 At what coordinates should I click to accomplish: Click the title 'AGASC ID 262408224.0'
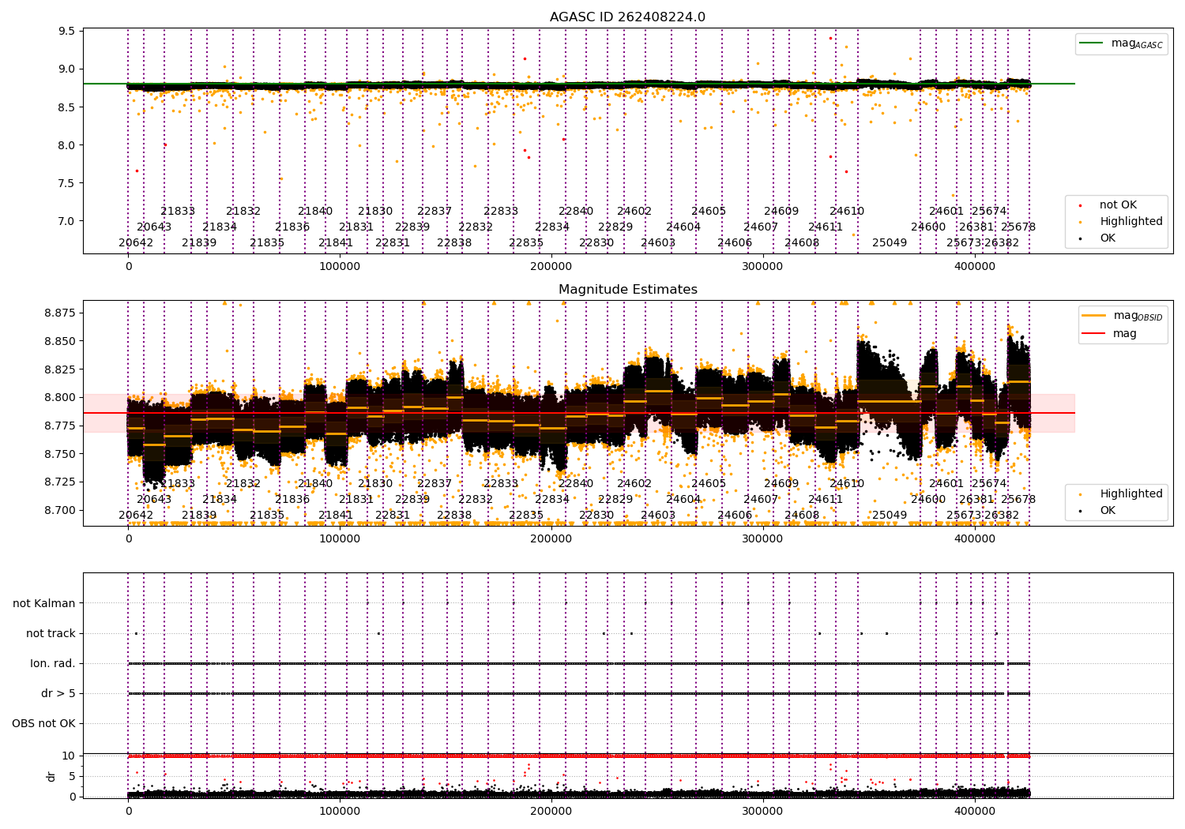coord(627,17)
